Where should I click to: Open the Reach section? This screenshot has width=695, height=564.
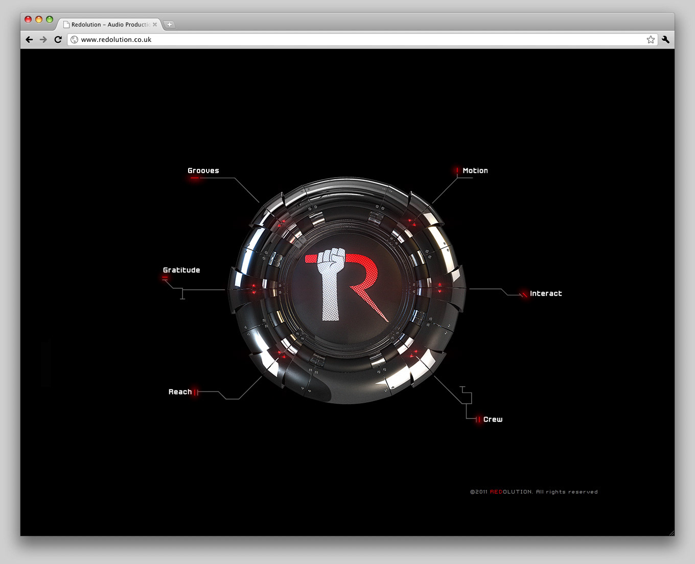click(180, 392)
